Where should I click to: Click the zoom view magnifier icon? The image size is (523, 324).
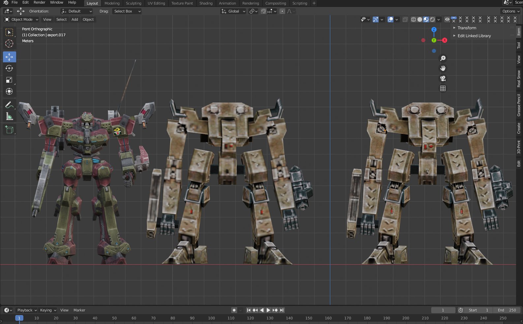click(443, 58)
